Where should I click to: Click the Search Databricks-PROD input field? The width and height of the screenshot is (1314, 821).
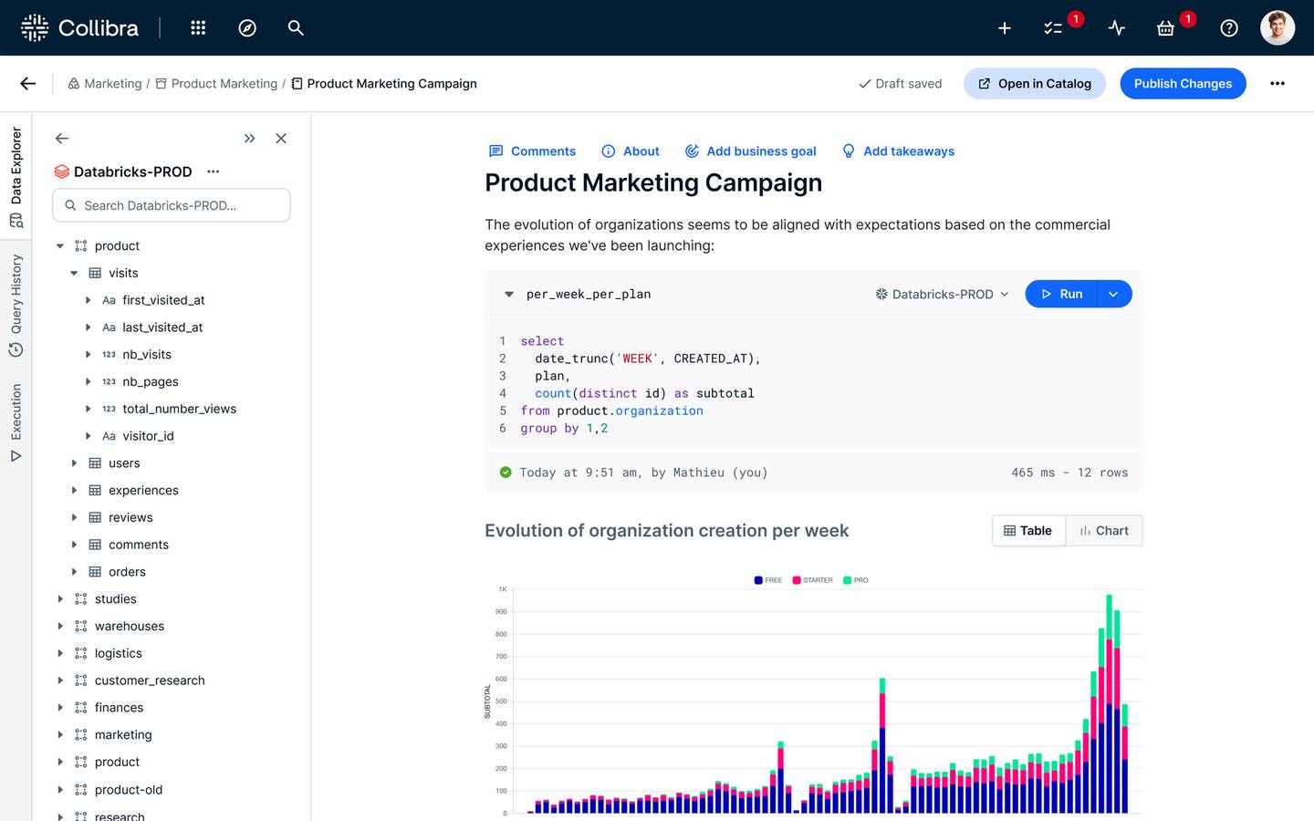coord(172,206)
